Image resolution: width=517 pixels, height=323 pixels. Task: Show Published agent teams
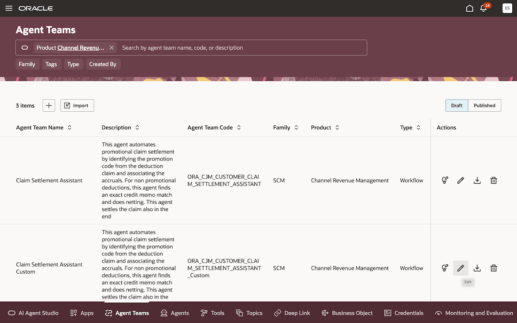485,105
